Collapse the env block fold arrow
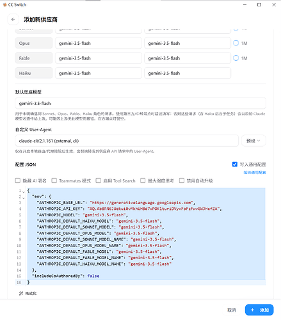This screenshot has height=320, width=281. pos(24,198)
